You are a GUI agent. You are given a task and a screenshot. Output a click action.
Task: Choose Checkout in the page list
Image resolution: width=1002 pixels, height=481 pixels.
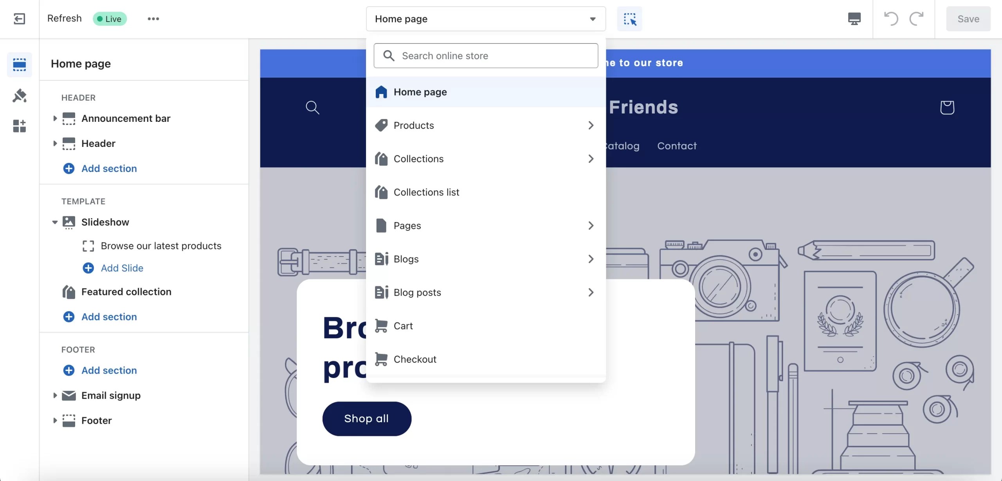tap(415, 359)
